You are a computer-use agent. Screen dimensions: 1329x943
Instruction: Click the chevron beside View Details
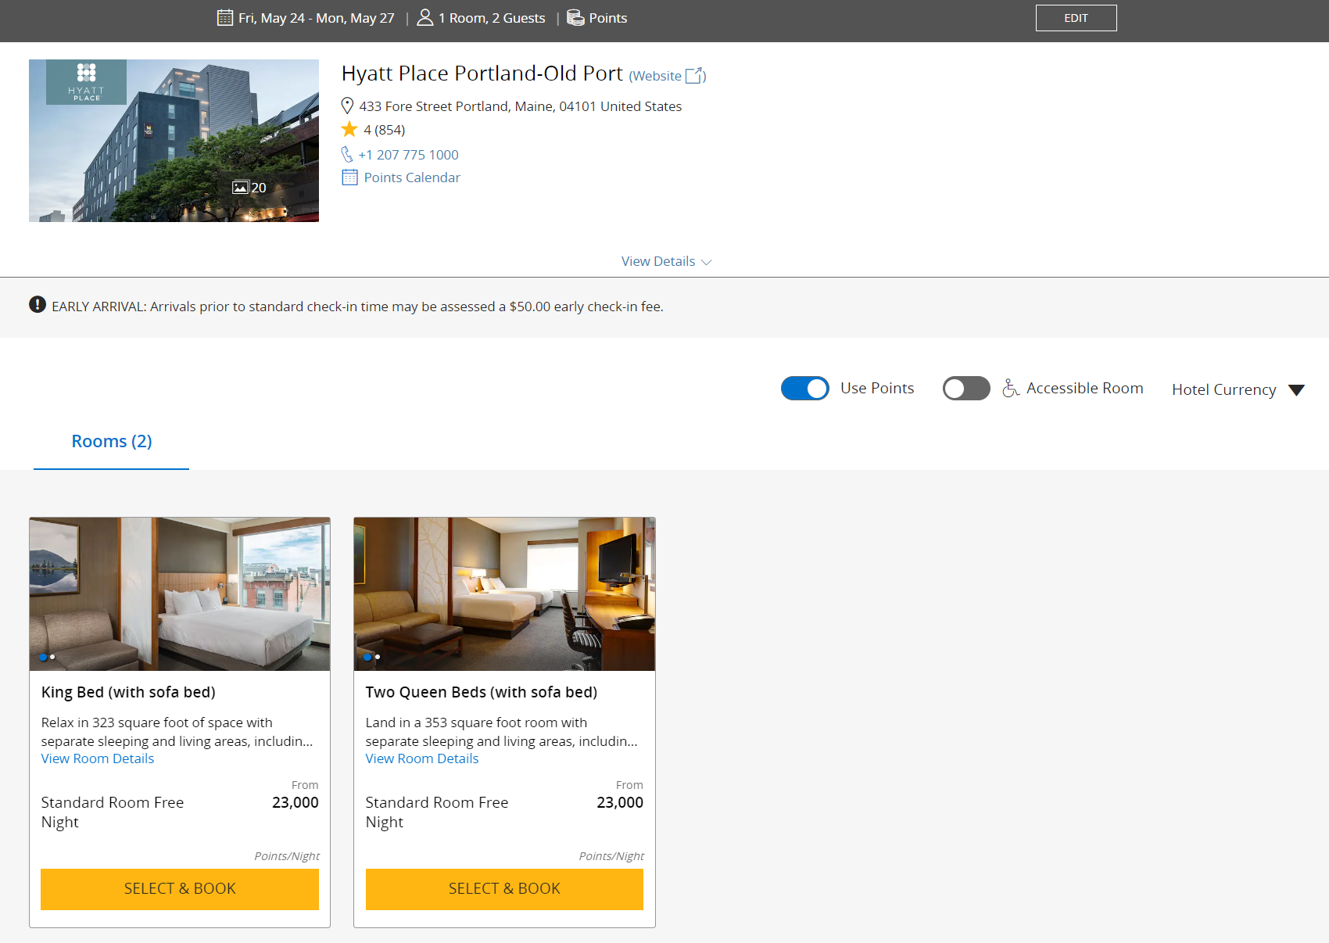point(706,262)
